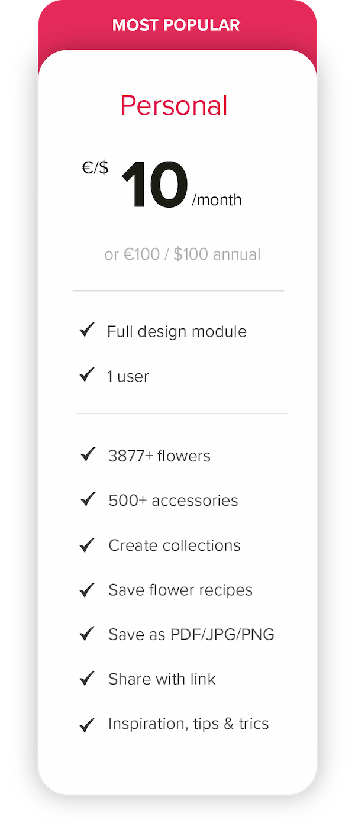Click the 3877+ flowers feature text
355x833 pixels.
(159, 456)
